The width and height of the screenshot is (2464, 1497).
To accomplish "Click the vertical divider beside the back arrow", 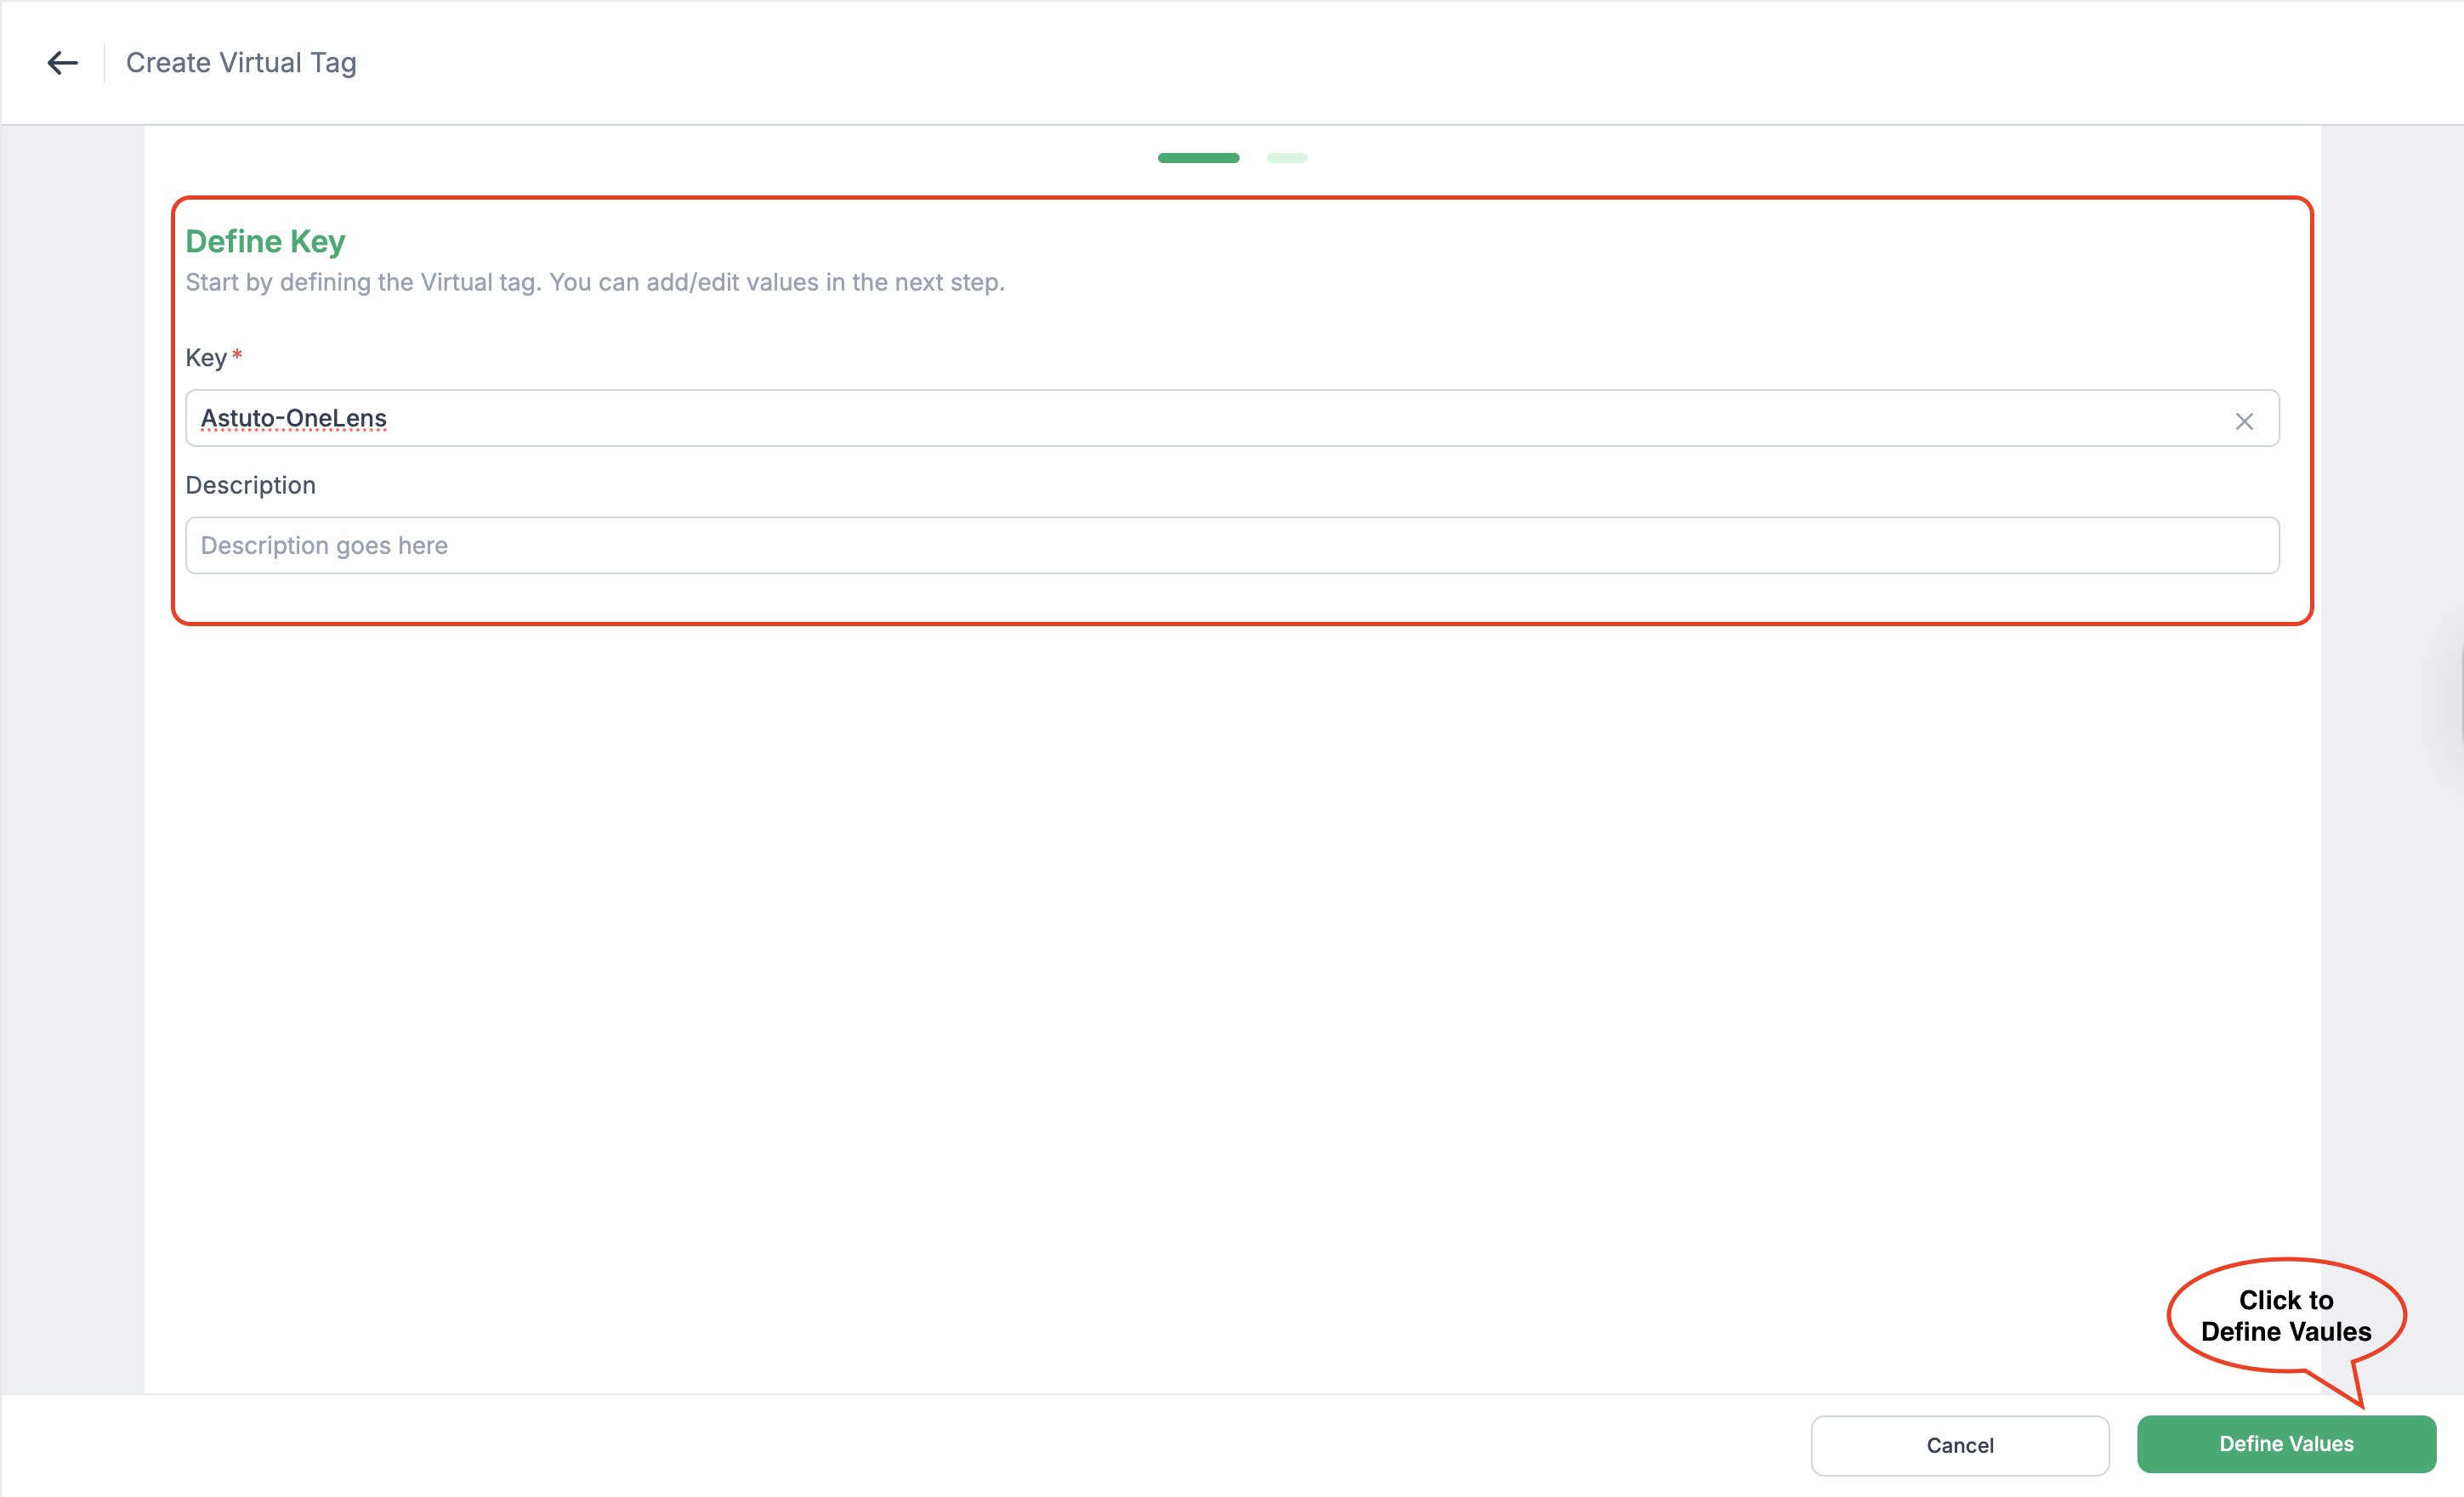I will [x=104, y=63].
